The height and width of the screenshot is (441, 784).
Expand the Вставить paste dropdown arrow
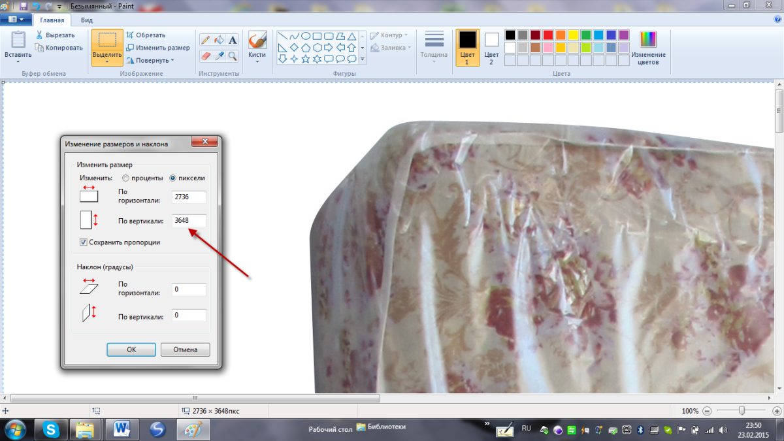[x=18, y=61]
